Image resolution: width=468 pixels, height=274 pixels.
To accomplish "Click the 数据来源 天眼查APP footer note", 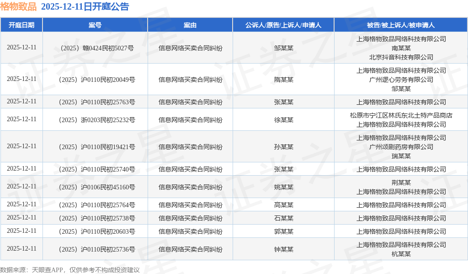I will pyautogui.click(x=70, y=270).
